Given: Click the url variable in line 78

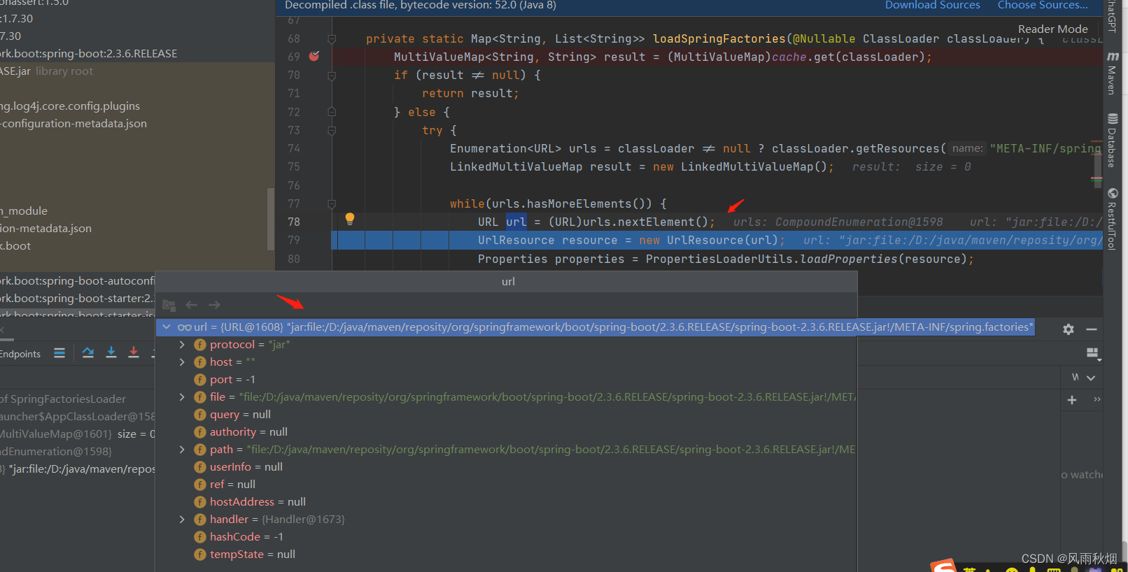Looking at the screenshot, I should [516, 222].
